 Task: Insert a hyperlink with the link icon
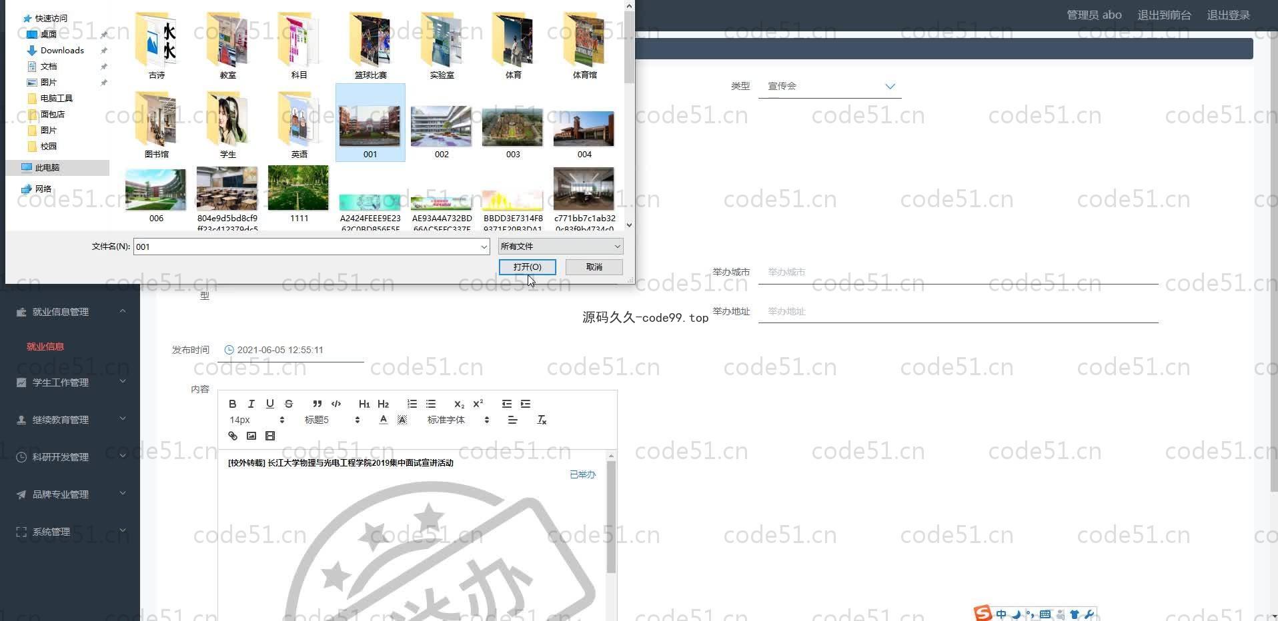coord(232,436)
